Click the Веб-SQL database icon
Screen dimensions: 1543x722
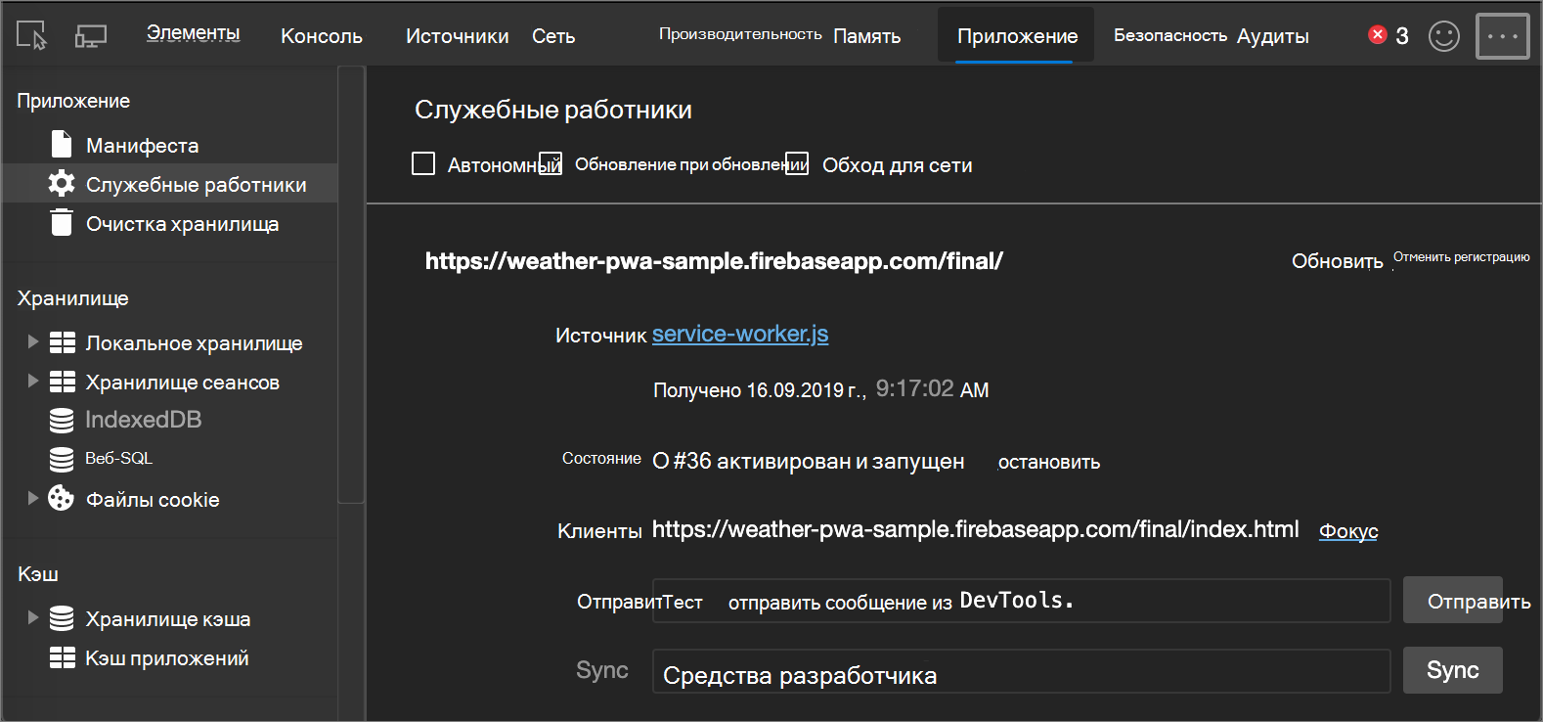(62, 459)
